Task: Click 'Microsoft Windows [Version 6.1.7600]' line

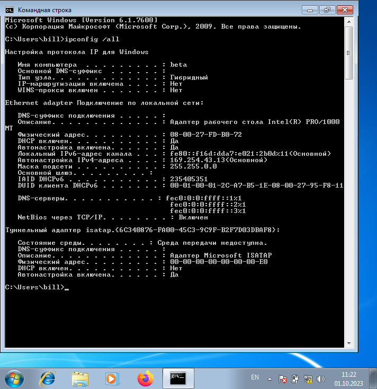Action: (82, 20)
